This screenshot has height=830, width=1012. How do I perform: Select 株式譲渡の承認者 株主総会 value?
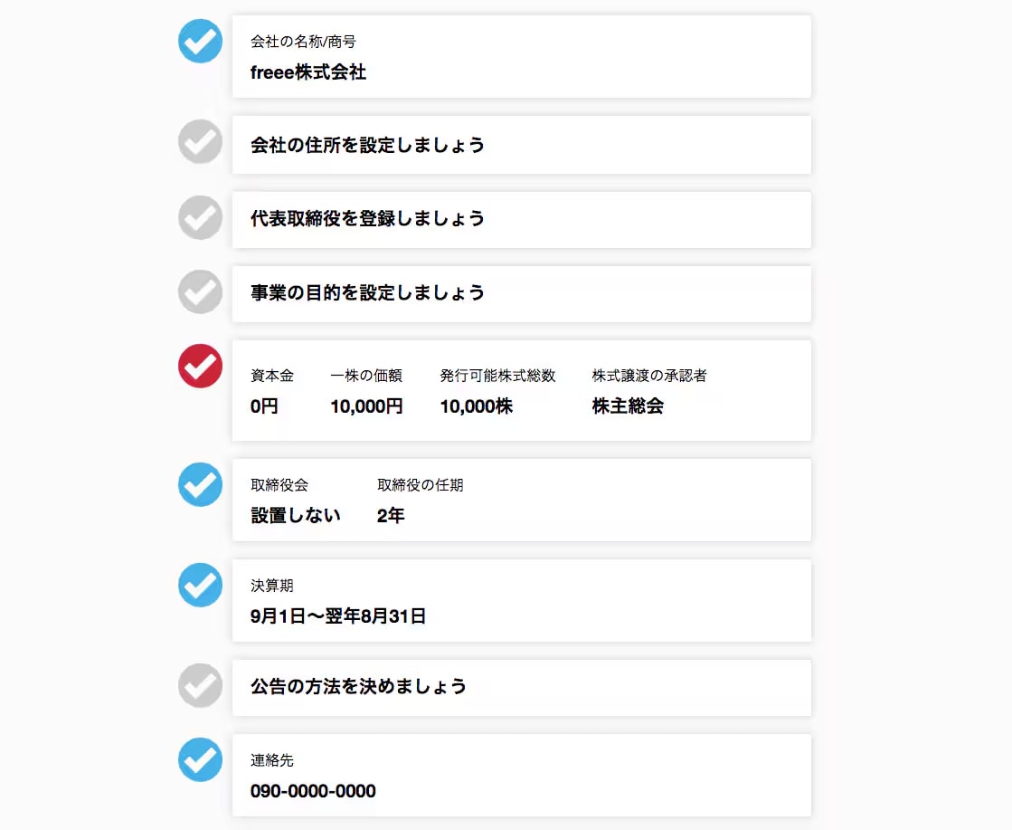pyautogui.click(x=628, y=406)
